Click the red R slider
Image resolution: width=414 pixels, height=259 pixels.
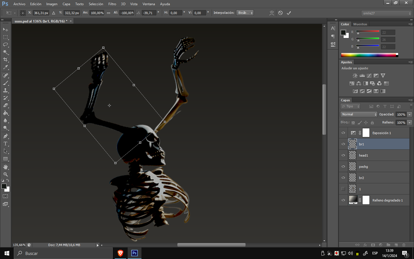coord(367,31)
